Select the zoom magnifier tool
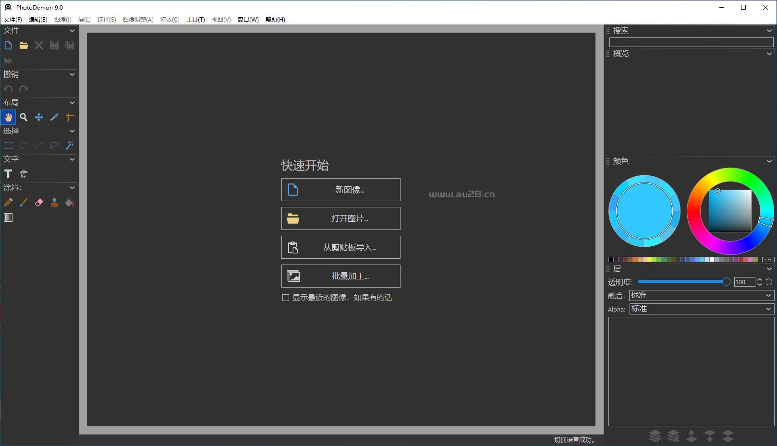The width and height of the screenshot is (777, 446). pyautogui.click(x=24, y=117)
